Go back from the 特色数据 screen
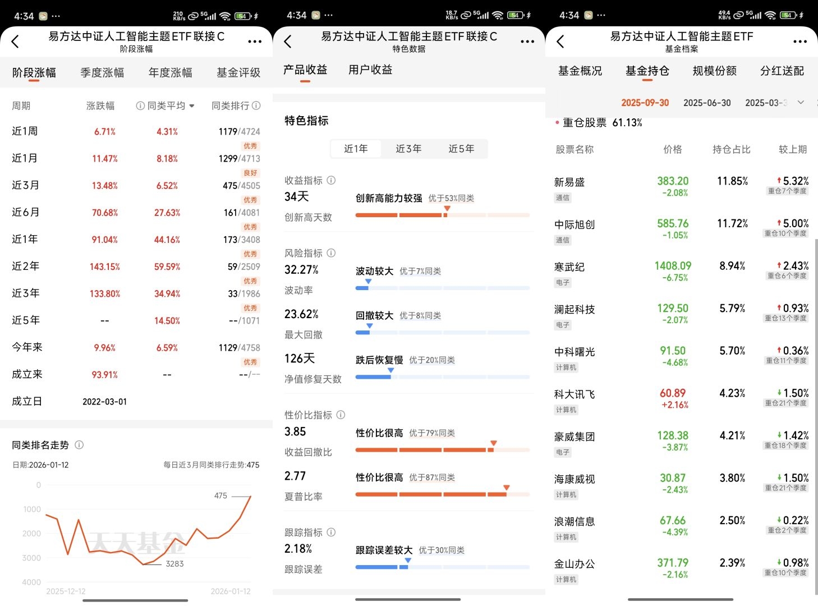This screenshot has height=606, width=818. tap(288, 41)
